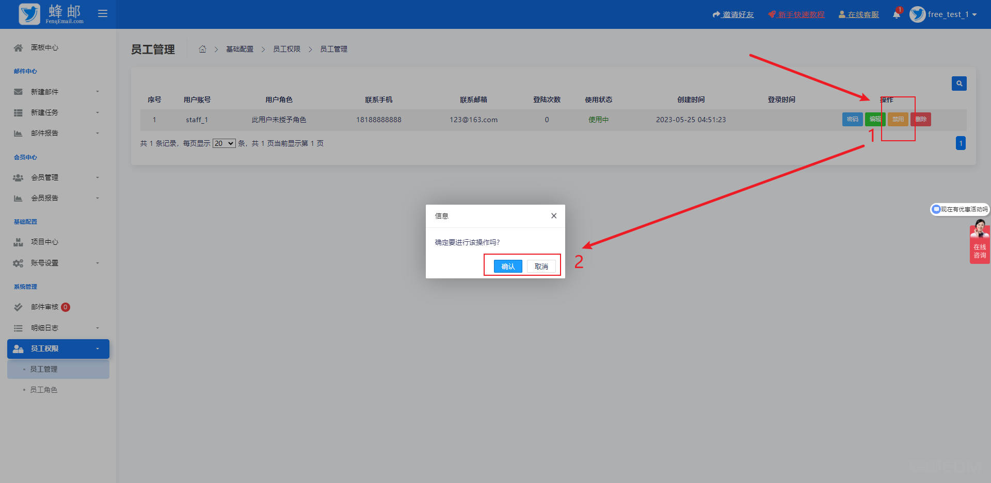
Task: Click the 会员报告 chart icon
Action: tap(18, 198)
